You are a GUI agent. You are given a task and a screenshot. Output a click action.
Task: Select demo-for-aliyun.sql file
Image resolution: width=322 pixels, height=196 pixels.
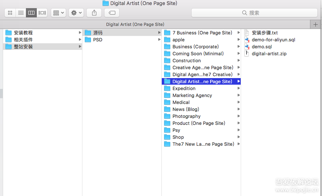coord(273,40)
